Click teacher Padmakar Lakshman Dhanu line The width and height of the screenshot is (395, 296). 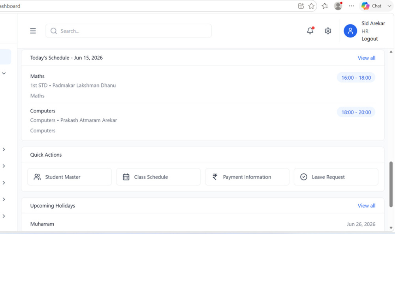pos(73,86)
